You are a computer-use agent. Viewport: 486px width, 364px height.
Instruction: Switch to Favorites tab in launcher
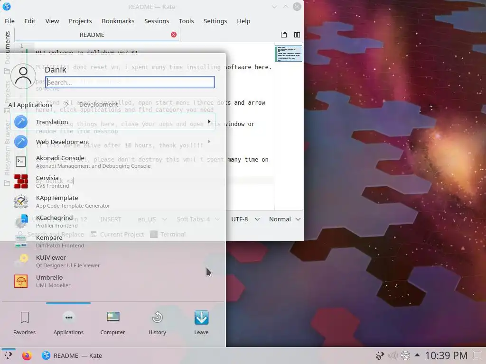(x=25, y=323)
